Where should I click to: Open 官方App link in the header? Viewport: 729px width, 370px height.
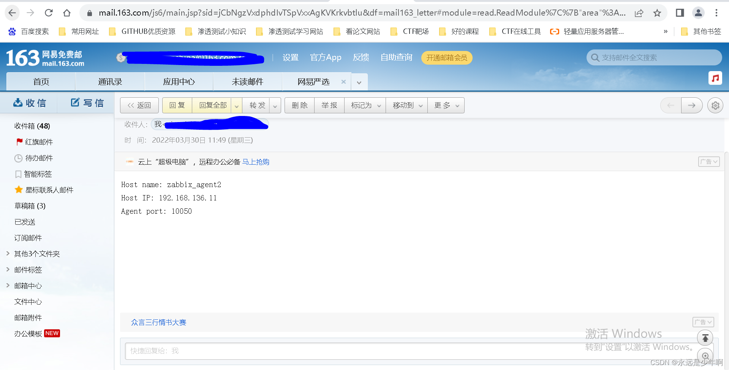[x=326, y=57]
